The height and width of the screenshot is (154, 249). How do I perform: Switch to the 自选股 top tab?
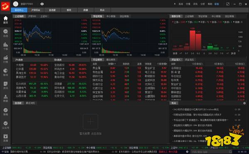click(x=52, y=10)
